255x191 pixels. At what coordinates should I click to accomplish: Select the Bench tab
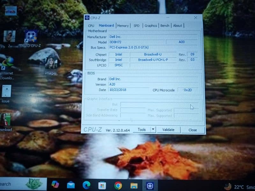coord(165,25)
